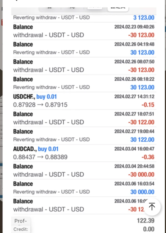This screenshot has width=166, height=233.
Task: Open Balance entry dated 2024.02.23 09:40:26
Action: tap(83, 31)
